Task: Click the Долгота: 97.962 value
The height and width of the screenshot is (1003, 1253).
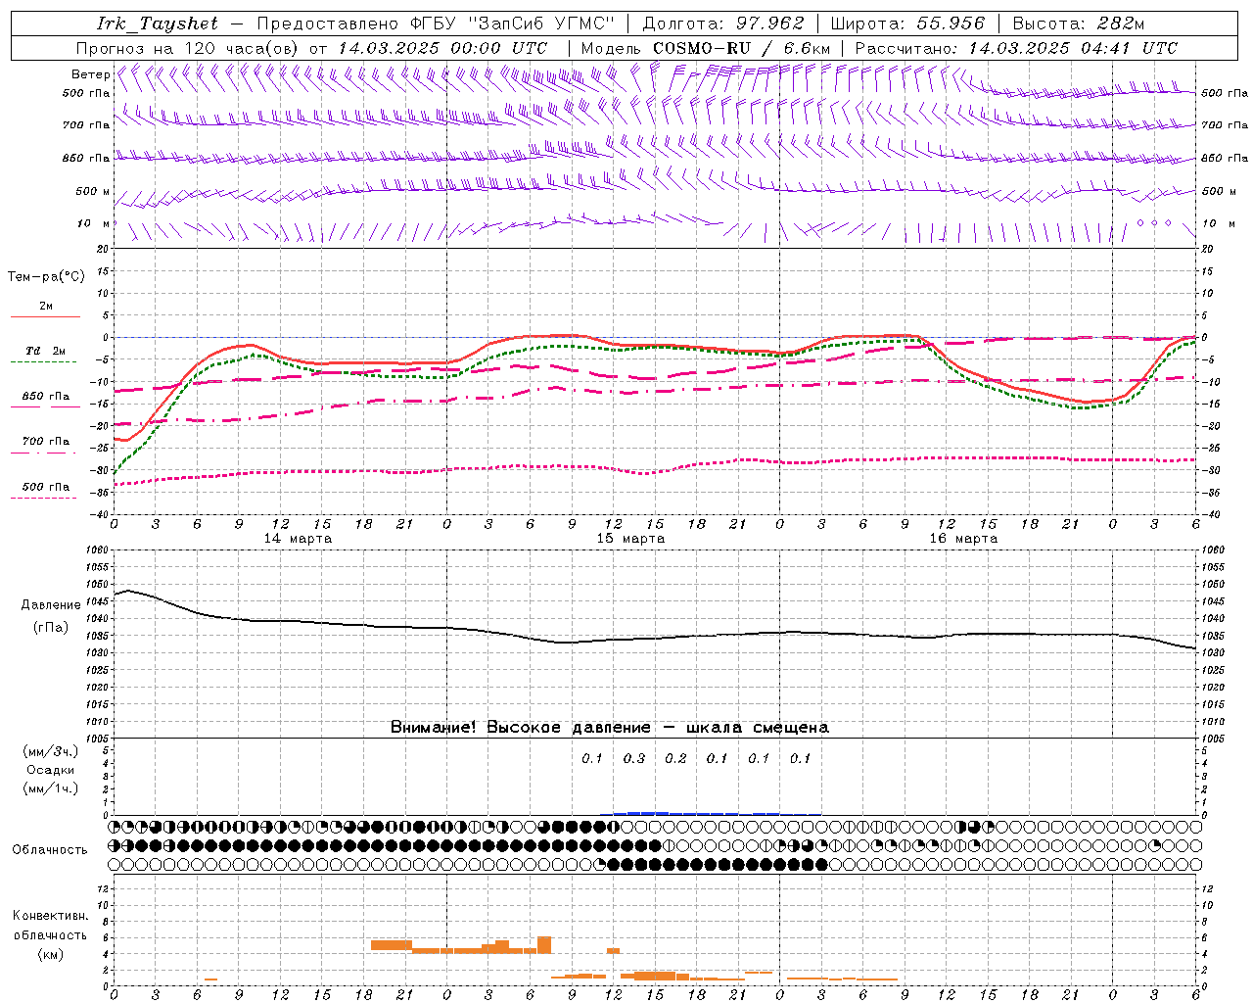Action: (723, 24)
